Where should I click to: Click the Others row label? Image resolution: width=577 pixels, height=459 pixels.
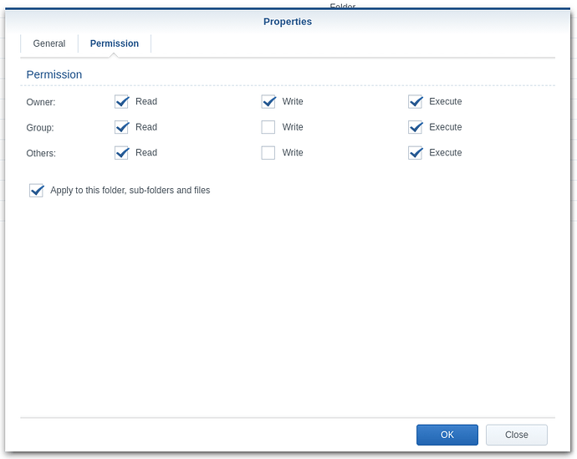[41, 154]
